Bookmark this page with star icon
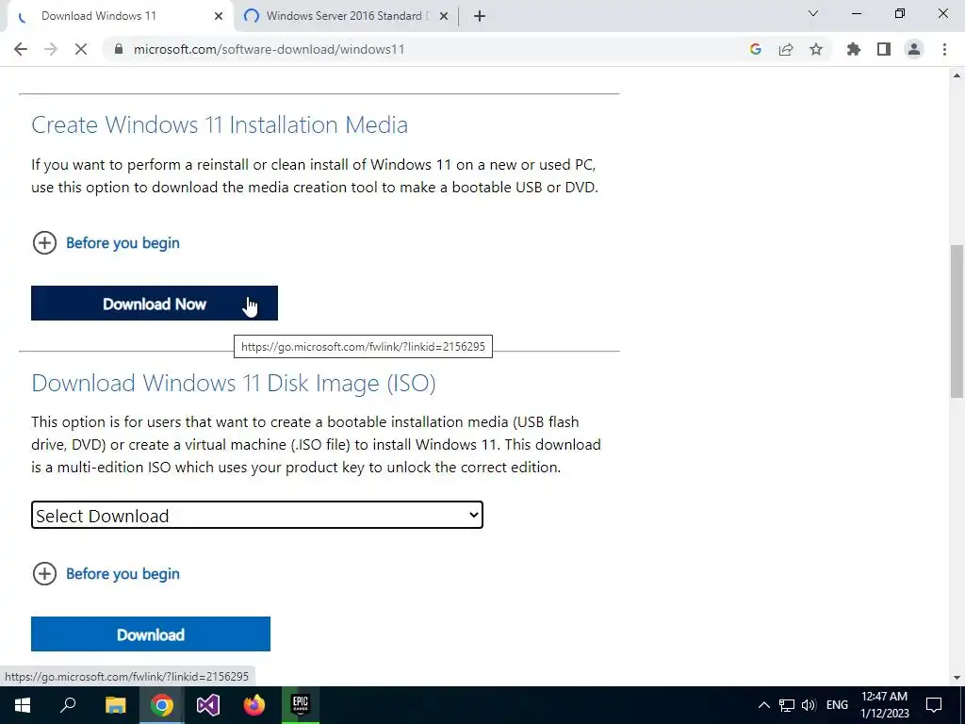Viewport: 965px width, 724px height. click(x=816, y=49)
